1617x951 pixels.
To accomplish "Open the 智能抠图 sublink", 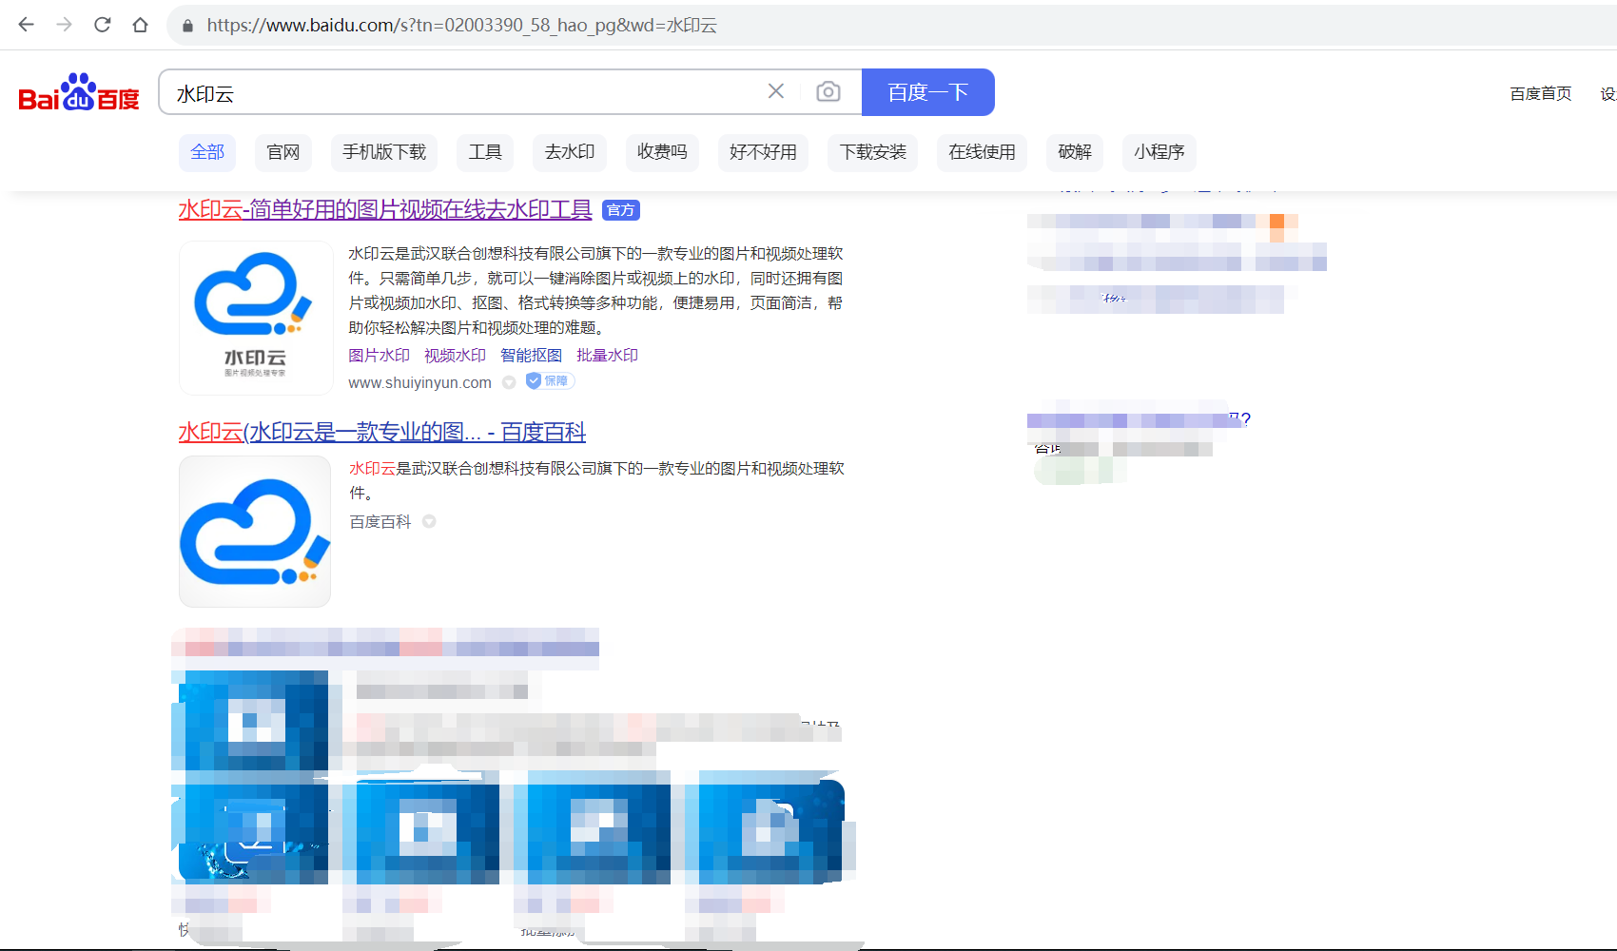I will (x=531, y=355).
